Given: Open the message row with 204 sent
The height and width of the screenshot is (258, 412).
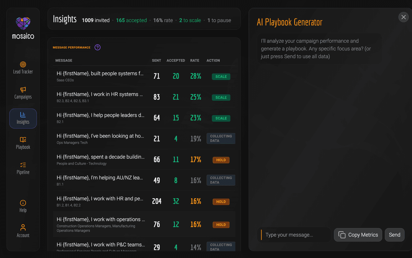Looking at the screenshot, I should pos(144,201).
